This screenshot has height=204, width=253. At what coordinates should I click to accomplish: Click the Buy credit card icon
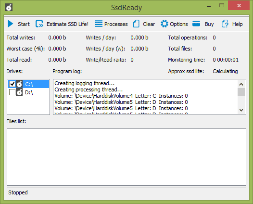[x=196, y=24]
